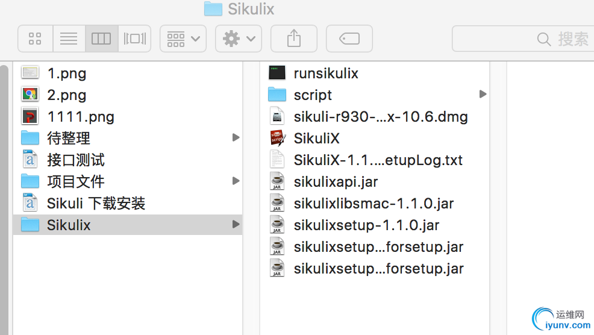This screenshot has height=335, width=594.
Task: Select the text 待整理
Action: coord(69,139)
